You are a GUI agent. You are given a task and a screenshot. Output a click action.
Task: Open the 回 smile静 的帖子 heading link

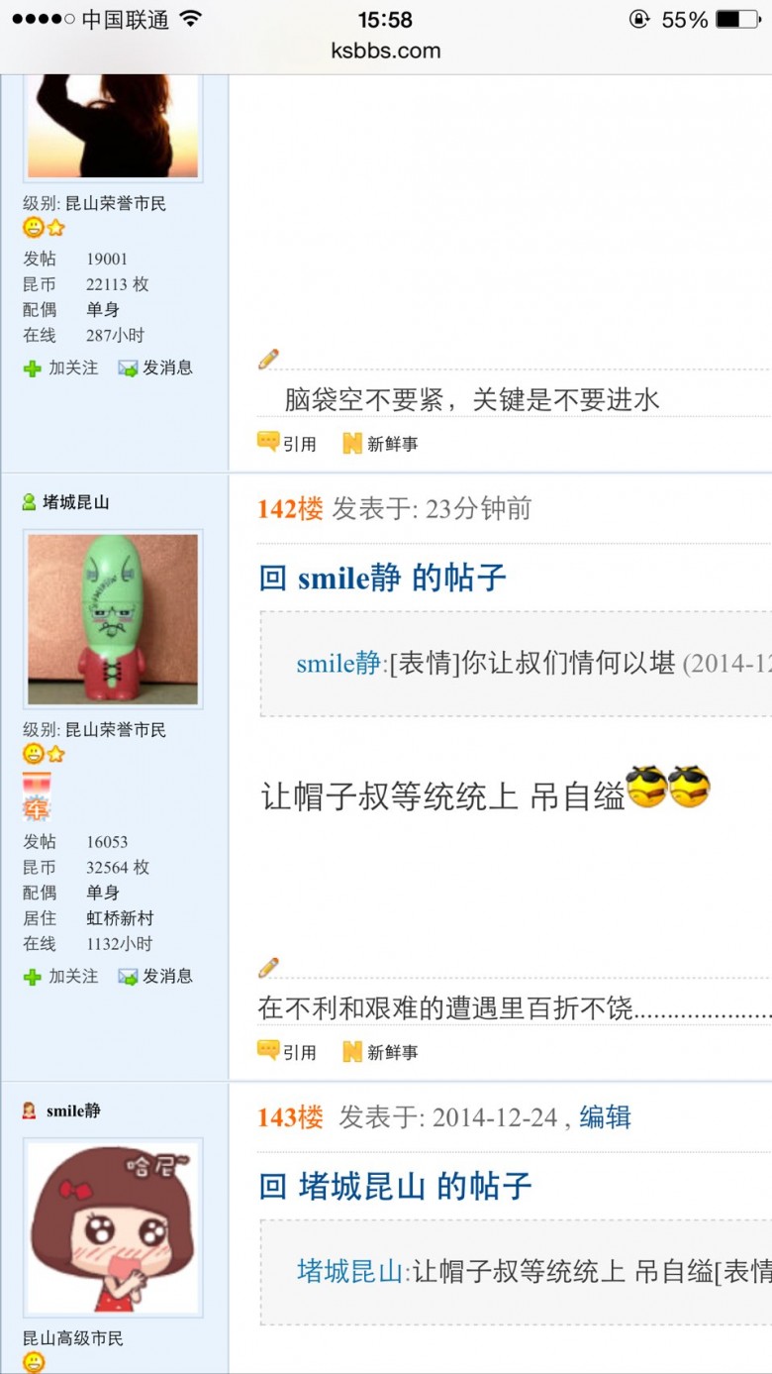pos(382,578)
